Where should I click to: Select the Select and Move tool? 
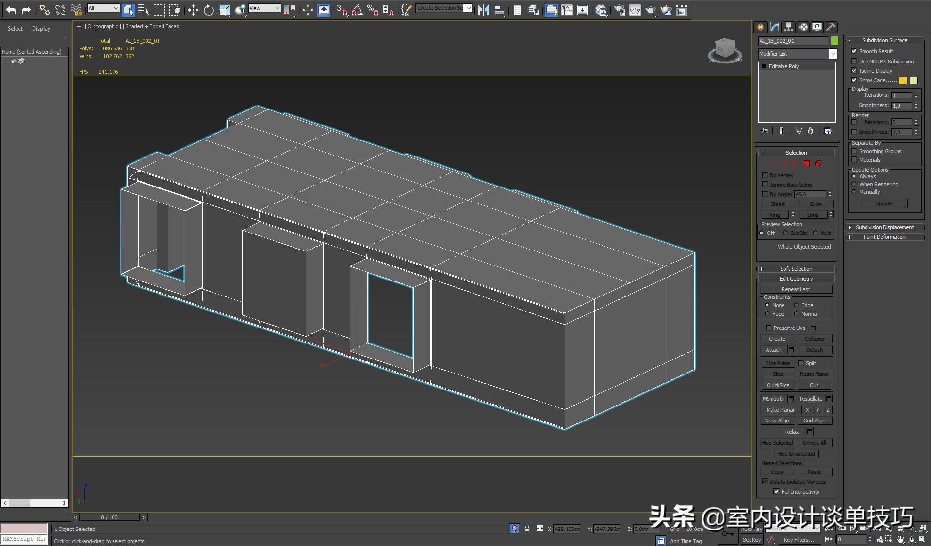[x=193, y=10]
